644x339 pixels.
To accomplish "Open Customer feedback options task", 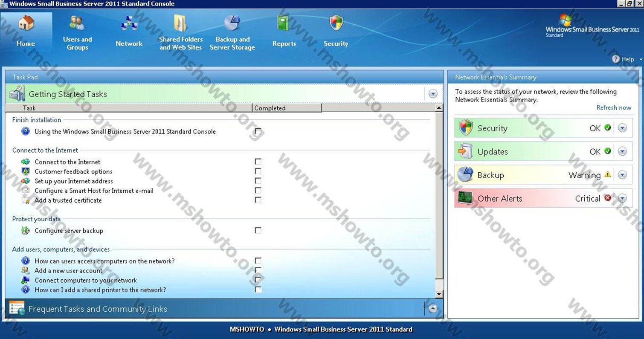I will click(x=73, y=171).
